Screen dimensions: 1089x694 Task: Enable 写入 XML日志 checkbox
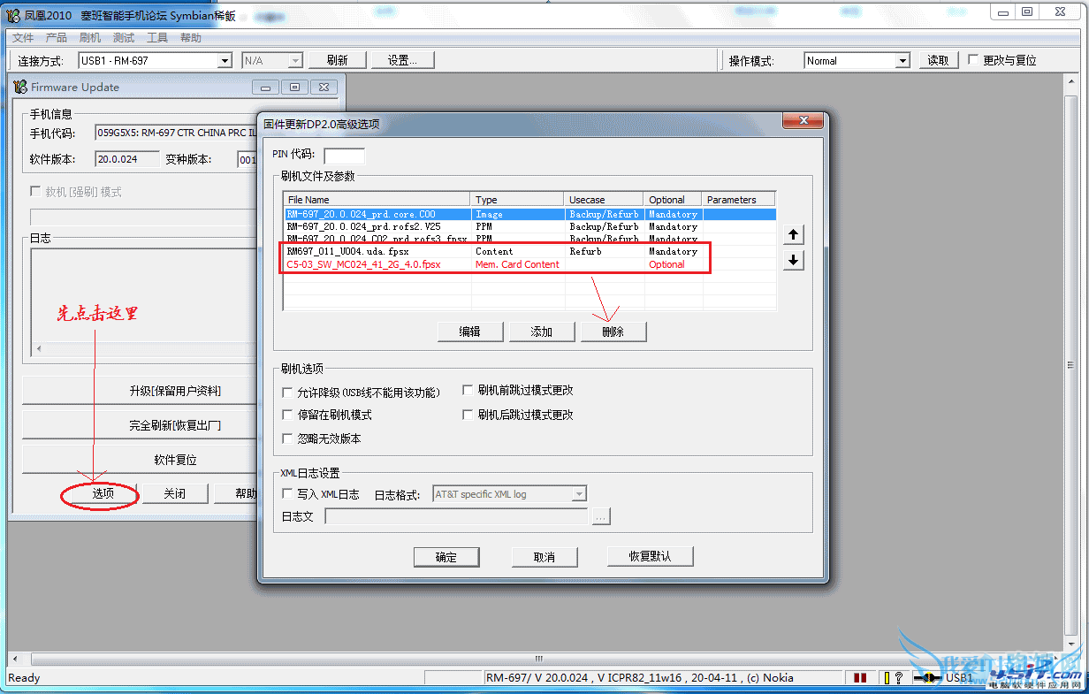[287, 494]
